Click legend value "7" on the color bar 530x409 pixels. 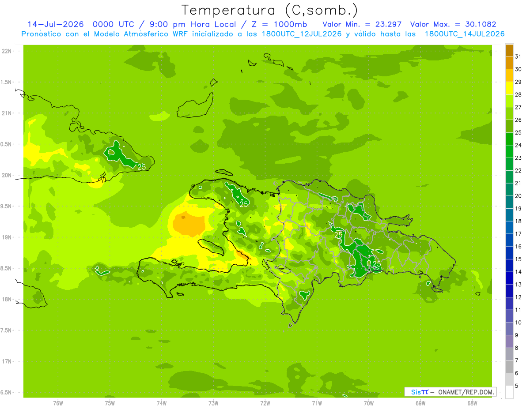tap(516, 360)
